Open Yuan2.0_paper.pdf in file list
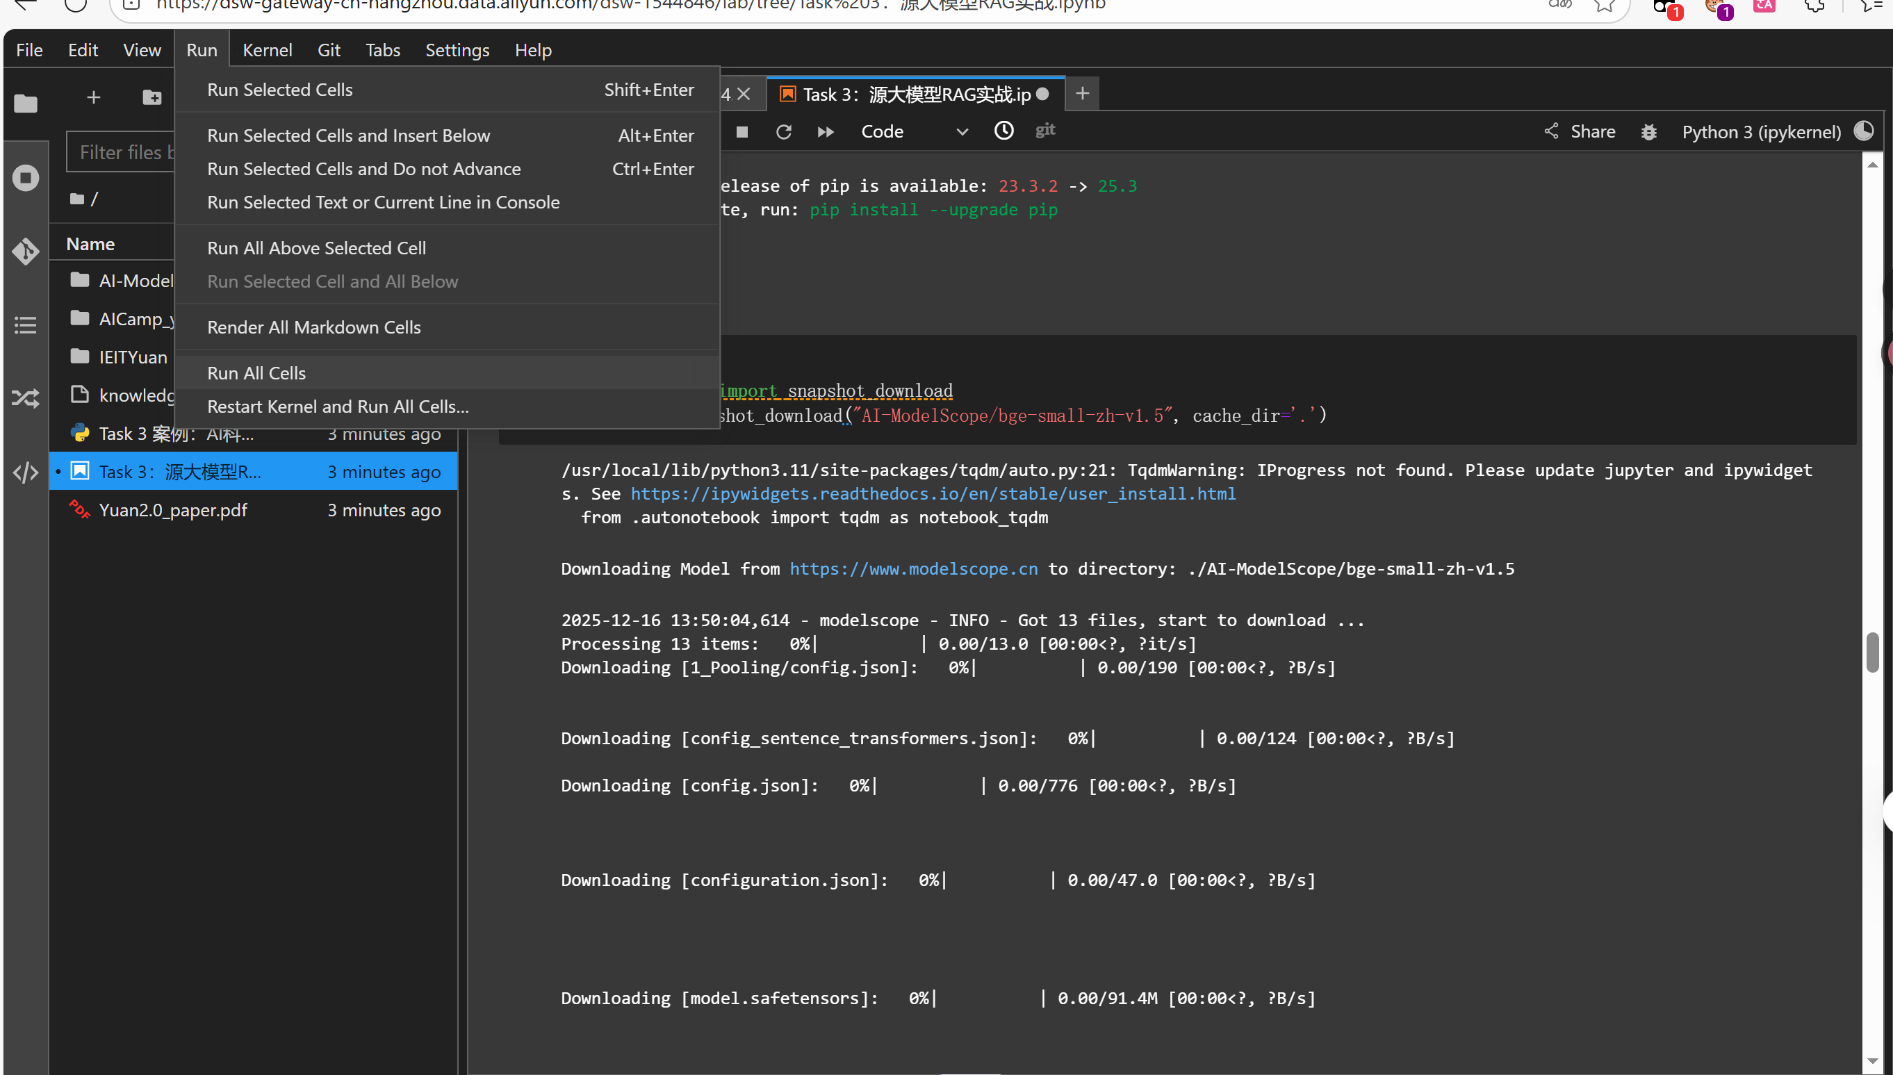The height and width of the screenshot is (1075, 1893). click(x=173, y=510)
